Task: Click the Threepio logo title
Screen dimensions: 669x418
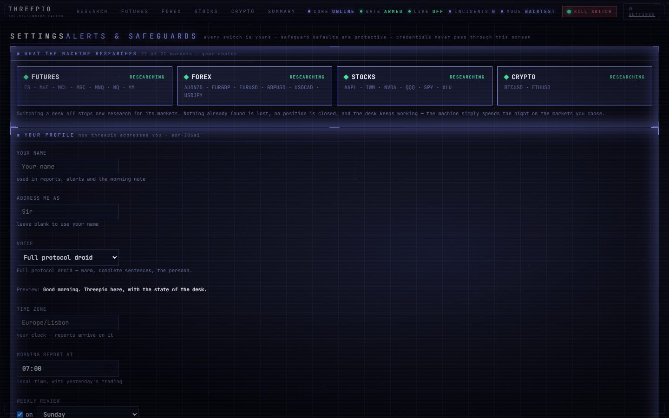Action: click(30, 9)
